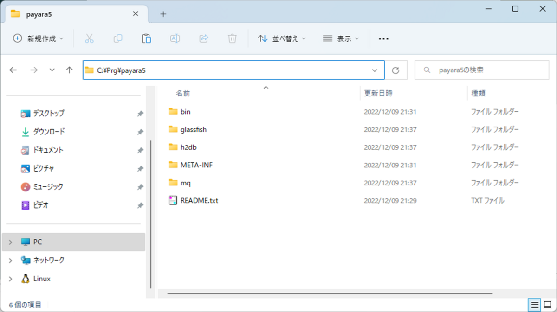Click the h2db folder icon
Viewport: 557px width, 312px height.
tap(173, 147)
